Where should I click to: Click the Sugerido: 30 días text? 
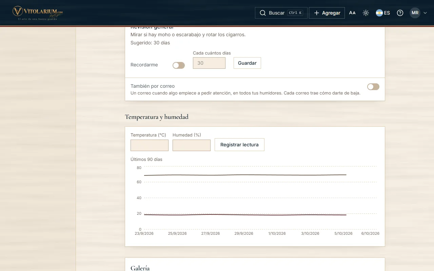pos(150,43)
